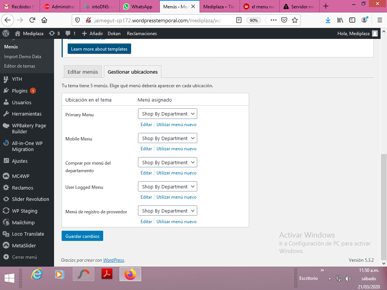Expand Comprar por menú del departamento dropdown
The height and width of the screenshot is (290, 387).
click(x=167, y=162)
